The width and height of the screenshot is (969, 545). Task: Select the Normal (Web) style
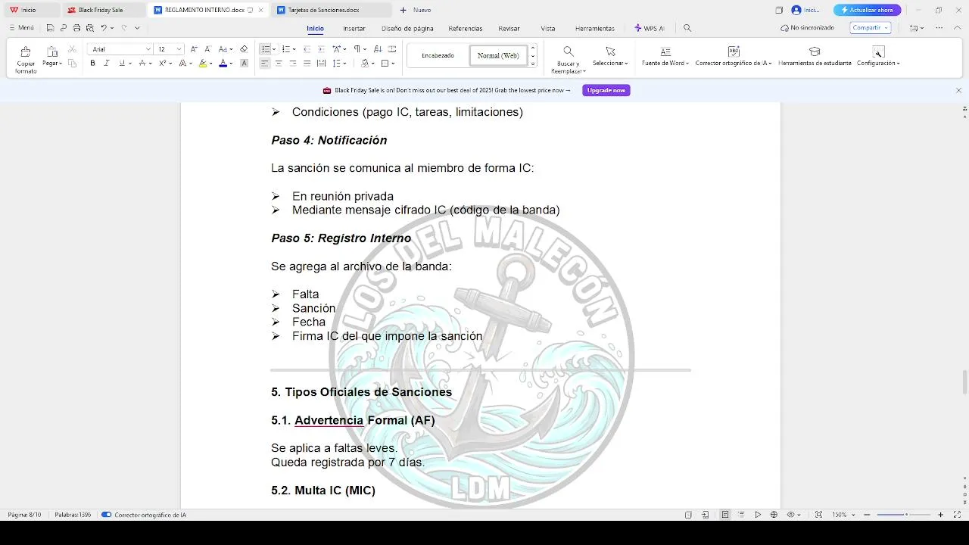[x=498, y=55]
